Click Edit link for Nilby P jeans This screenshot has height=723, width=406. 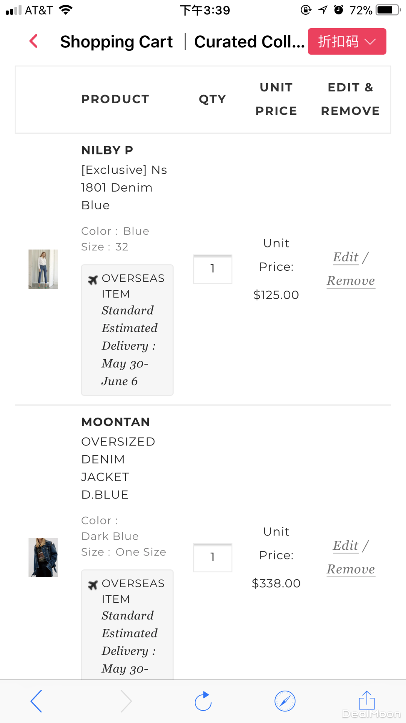[345, 257]
